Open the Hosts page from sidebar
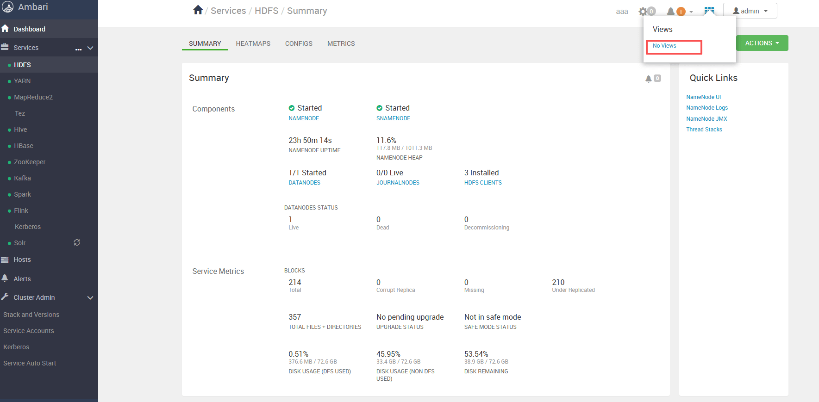 click(x=22, y=260)
